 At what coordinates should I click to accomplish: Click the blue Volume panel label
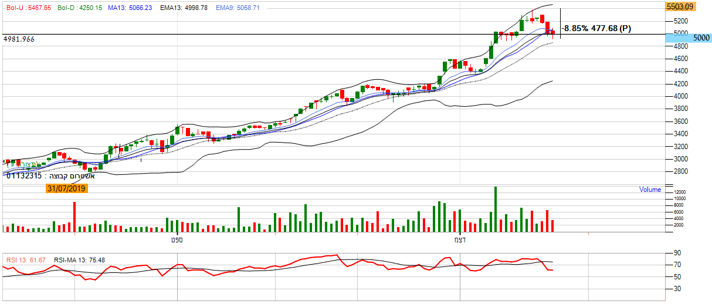650,190
